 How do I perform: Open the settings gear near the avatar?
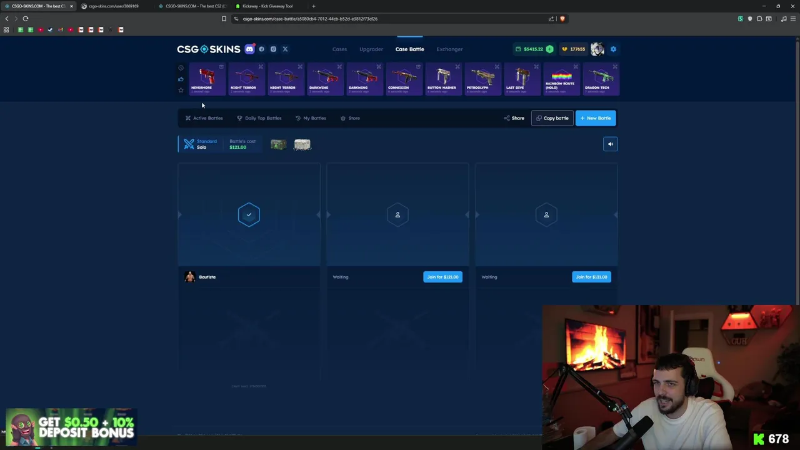tap(613, 49)
